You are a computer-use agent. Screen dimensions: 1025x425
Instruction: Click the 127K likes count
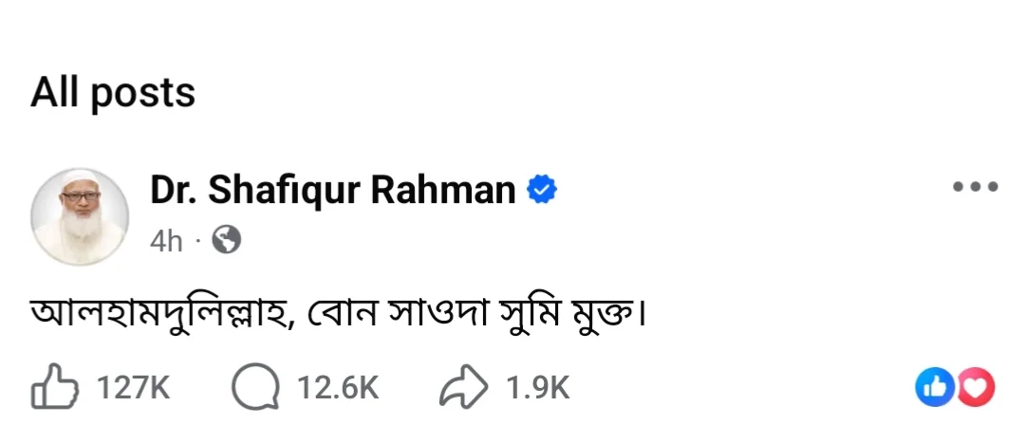point(134,387)
